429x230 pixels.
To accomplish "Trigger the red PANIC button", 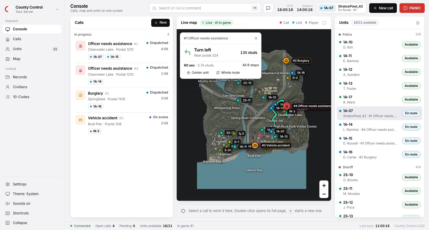I will 412,8.
